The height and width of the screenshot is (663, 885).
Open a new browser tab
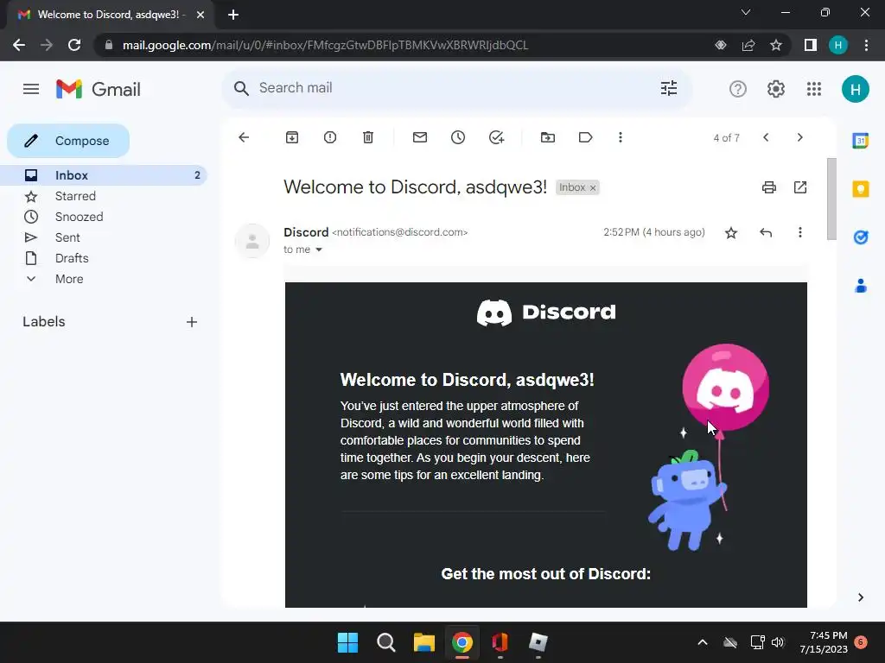pyautogui.click(x=233, y=15)
